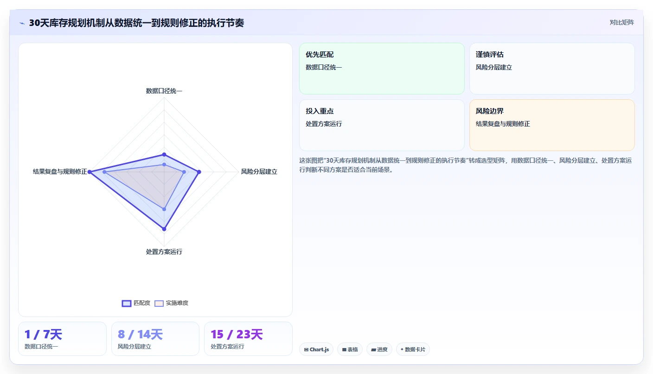Click 处置方案运行 text in the 投入重点 card
This screenshot has width=653, height=374.
[x=324, y=124]
